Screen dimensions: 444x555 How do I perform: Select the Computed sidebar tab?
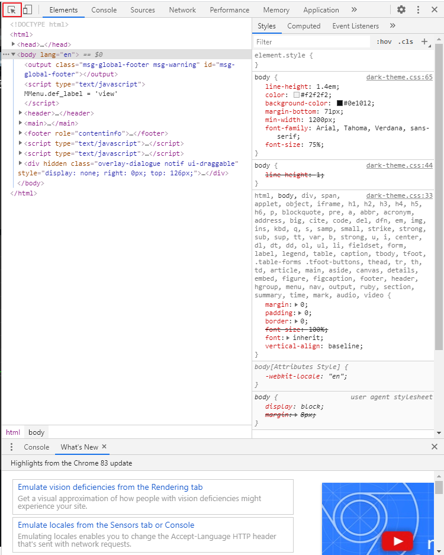pos(304,26)
